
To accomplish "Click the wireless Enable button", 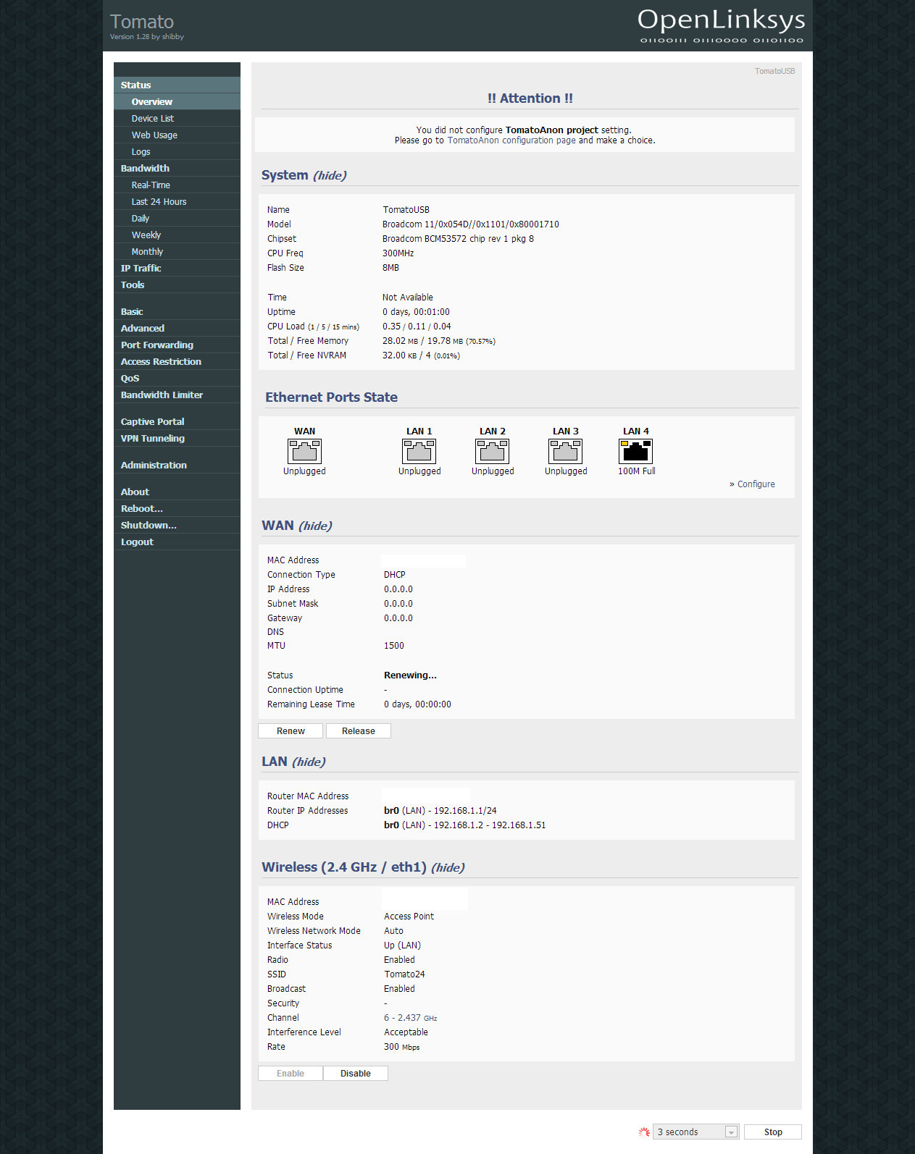I will click(x=291, y=1074).
